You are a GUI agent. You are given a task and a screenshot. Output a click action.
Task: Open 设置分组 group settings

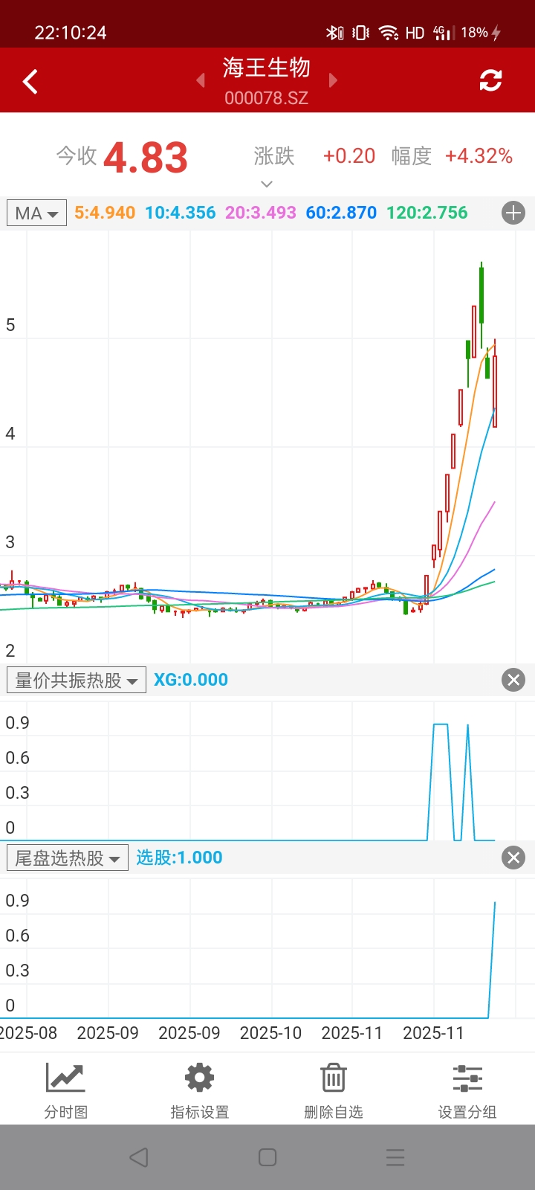pyautogui.click(x=467, y=1089)
